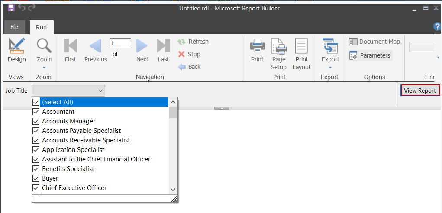442x213 pixels.
Task: Click the Back navigation button
Action: pyautogui.click(x=189, y=67)
